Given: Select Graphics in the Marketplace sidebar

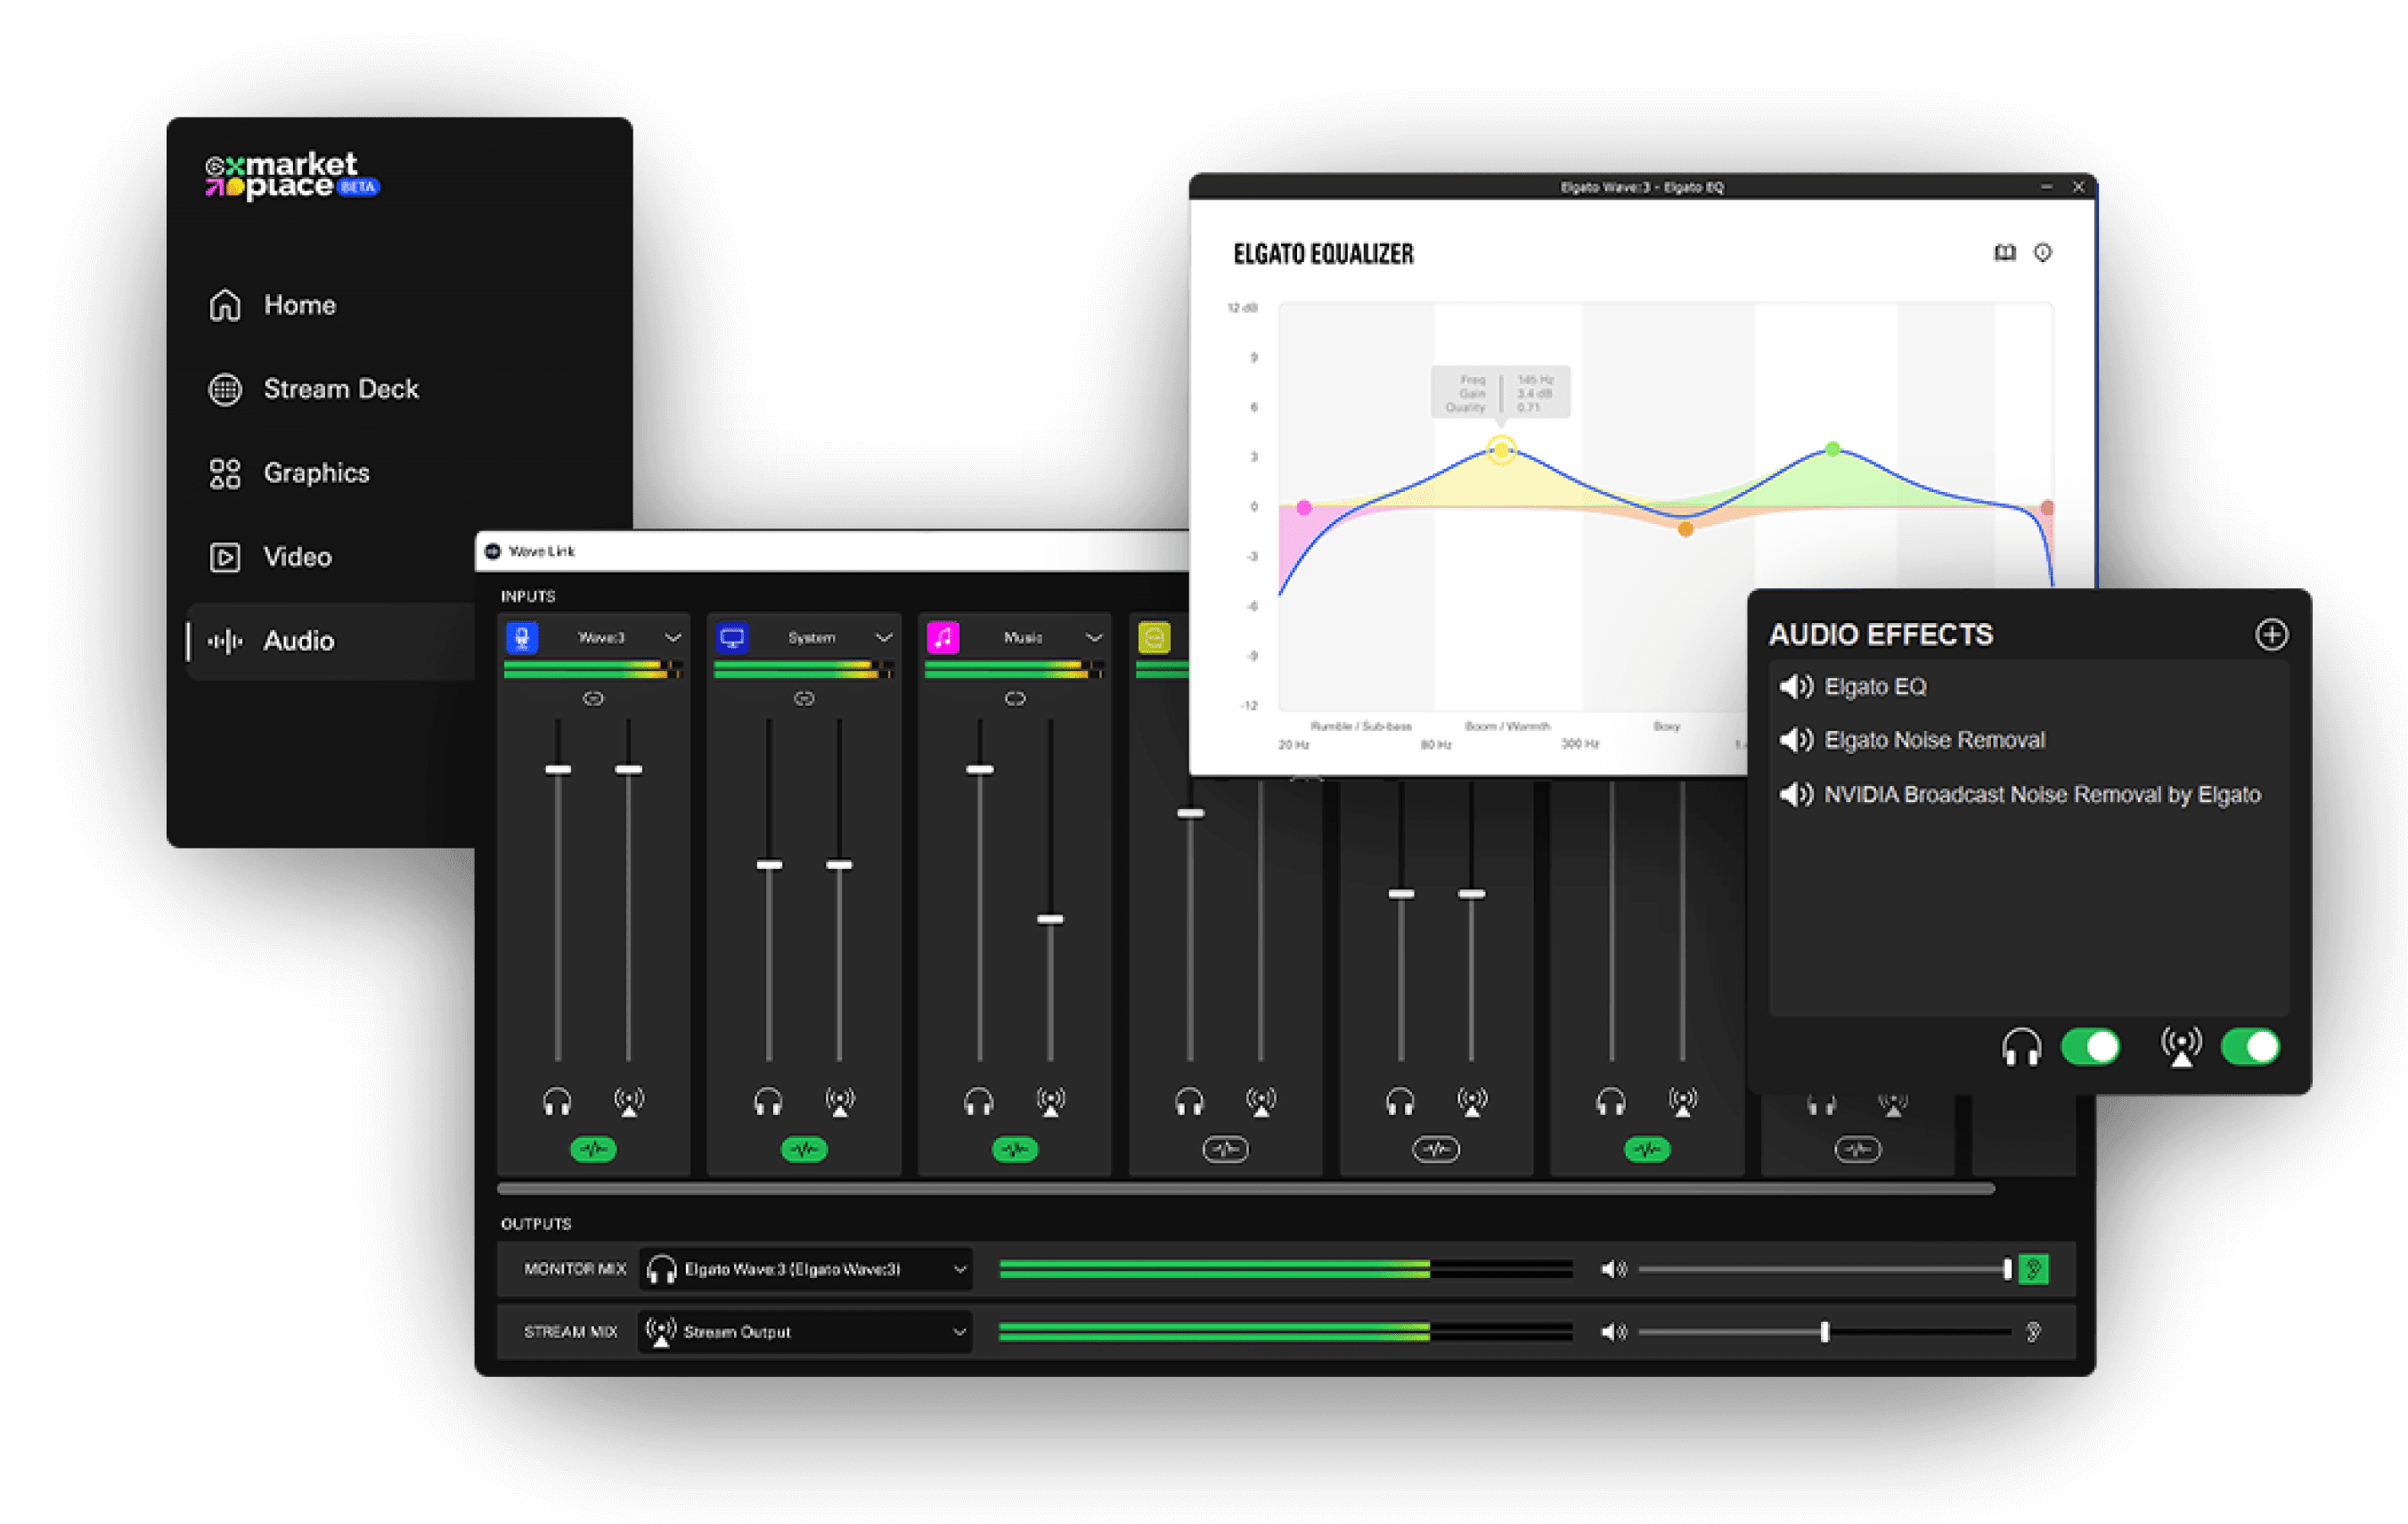Looking at the screenshot, I should 316,473.
